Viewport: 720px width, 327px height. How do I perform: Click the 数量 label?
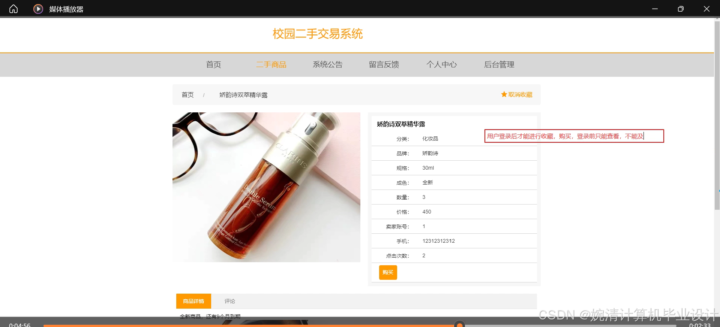pyautogui.click(x=403, y=197)
